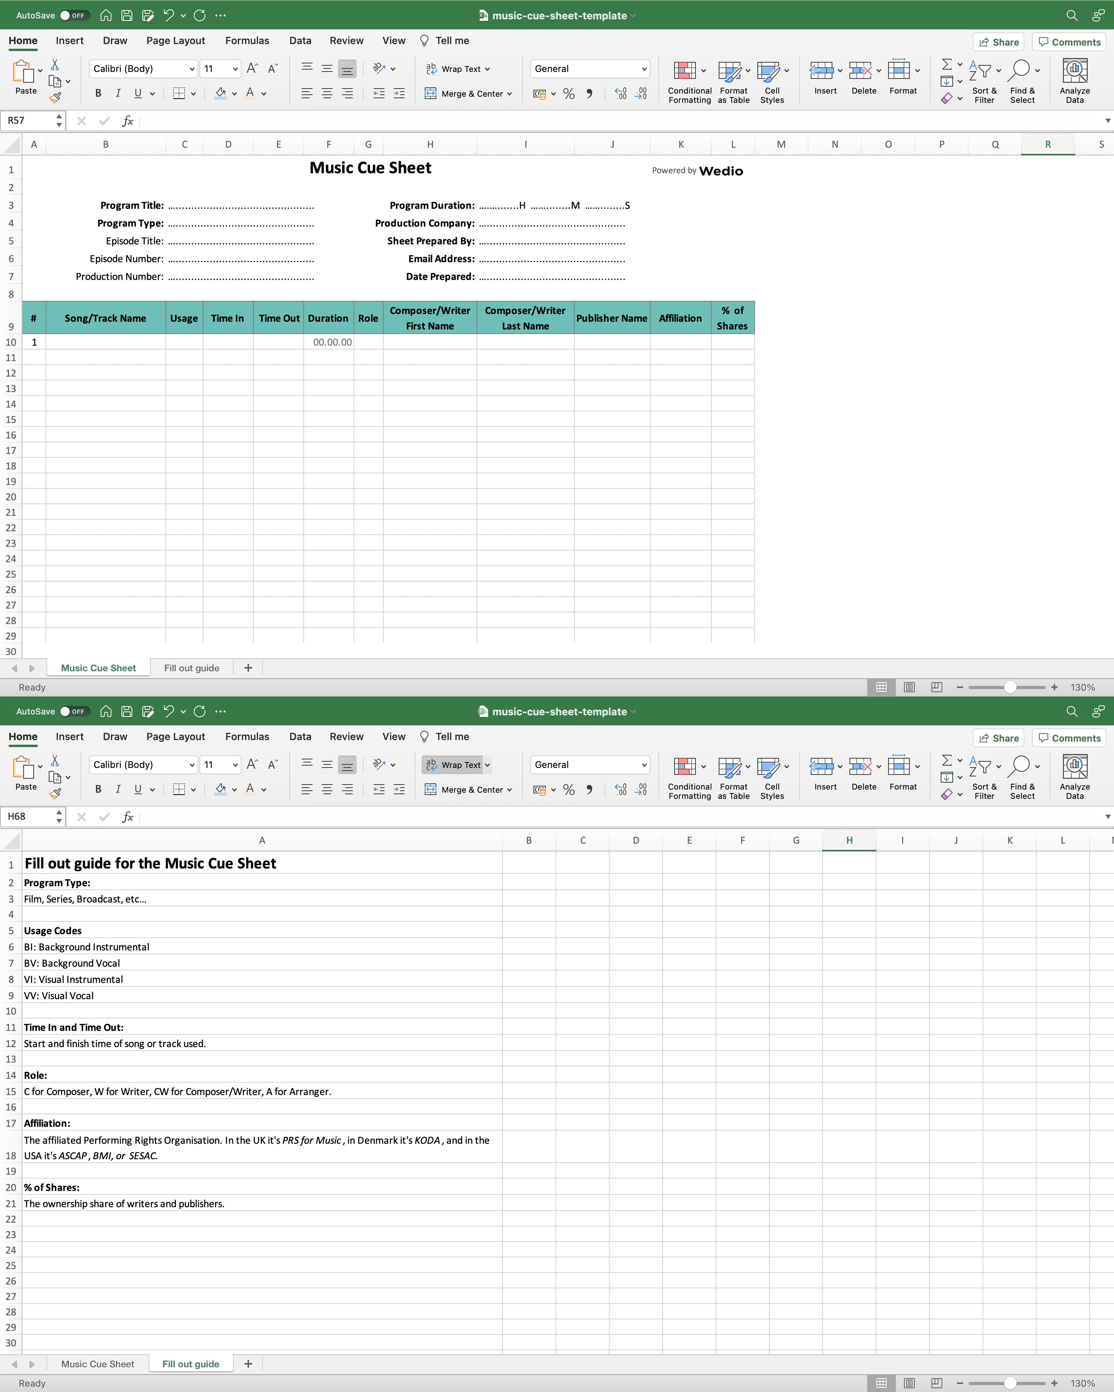Switch to Music Cue Sheet tab in bottom window
The image size is (1114, 1392).
97,1364
